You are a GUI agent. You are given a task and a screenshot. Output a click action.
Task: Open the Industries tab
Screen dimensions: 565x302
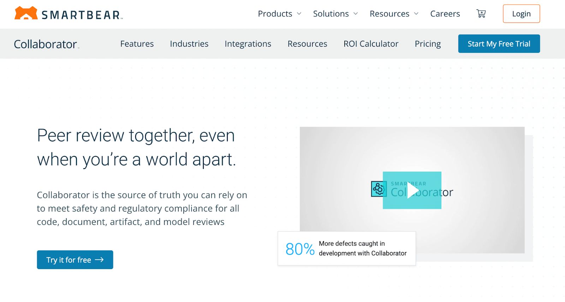click(189, 44)
